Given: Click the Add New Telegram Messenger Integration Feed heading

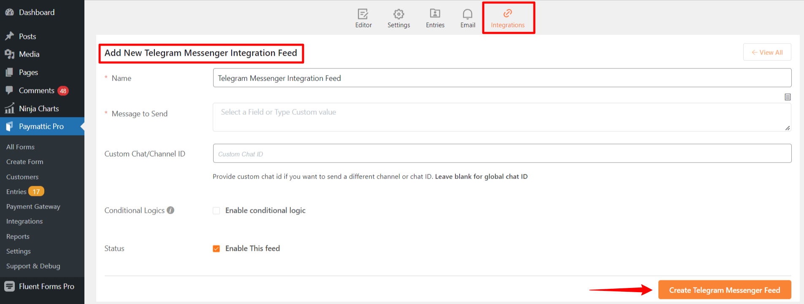Looking at the screenshot, I should pos(201,53).
